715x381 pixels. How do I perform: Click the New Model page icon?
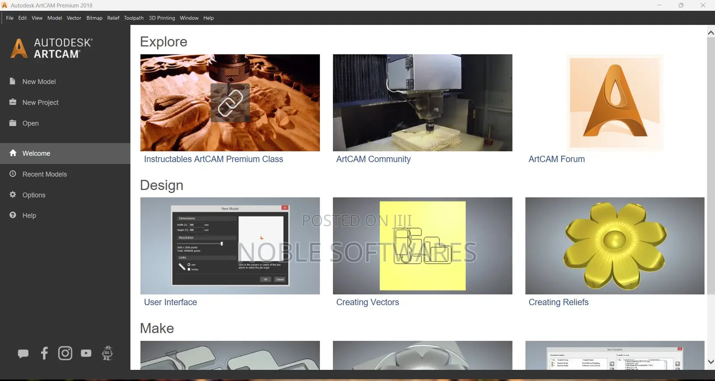tap(13, 81)
